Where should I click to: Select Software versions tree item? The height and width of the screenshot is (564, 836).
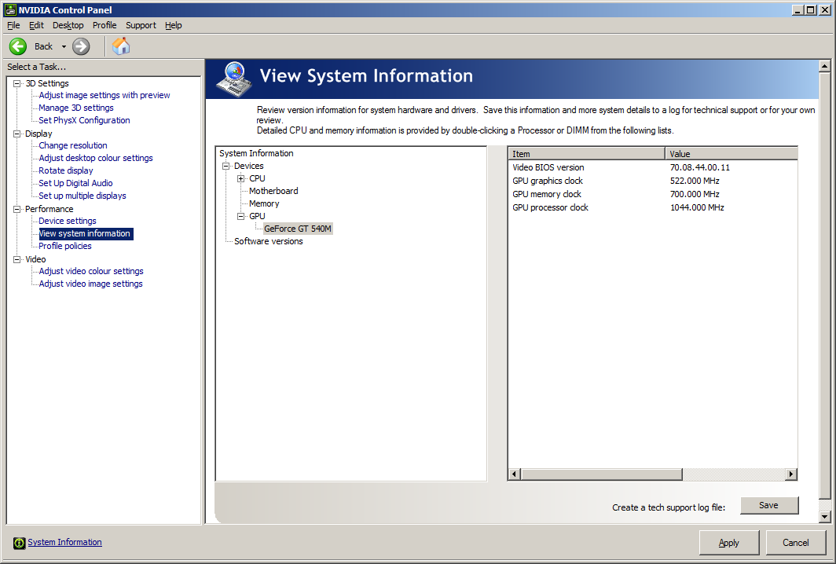pyautogui.click(x=269, y=241)
